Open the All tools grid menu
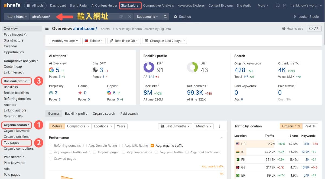The image size is (325, 179). coord(35,5)
